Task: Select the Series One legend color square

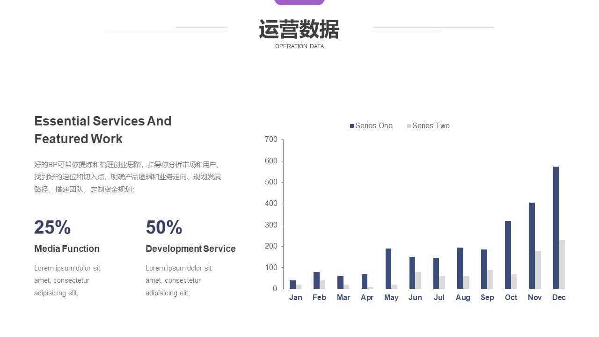Action: (352, 126)
